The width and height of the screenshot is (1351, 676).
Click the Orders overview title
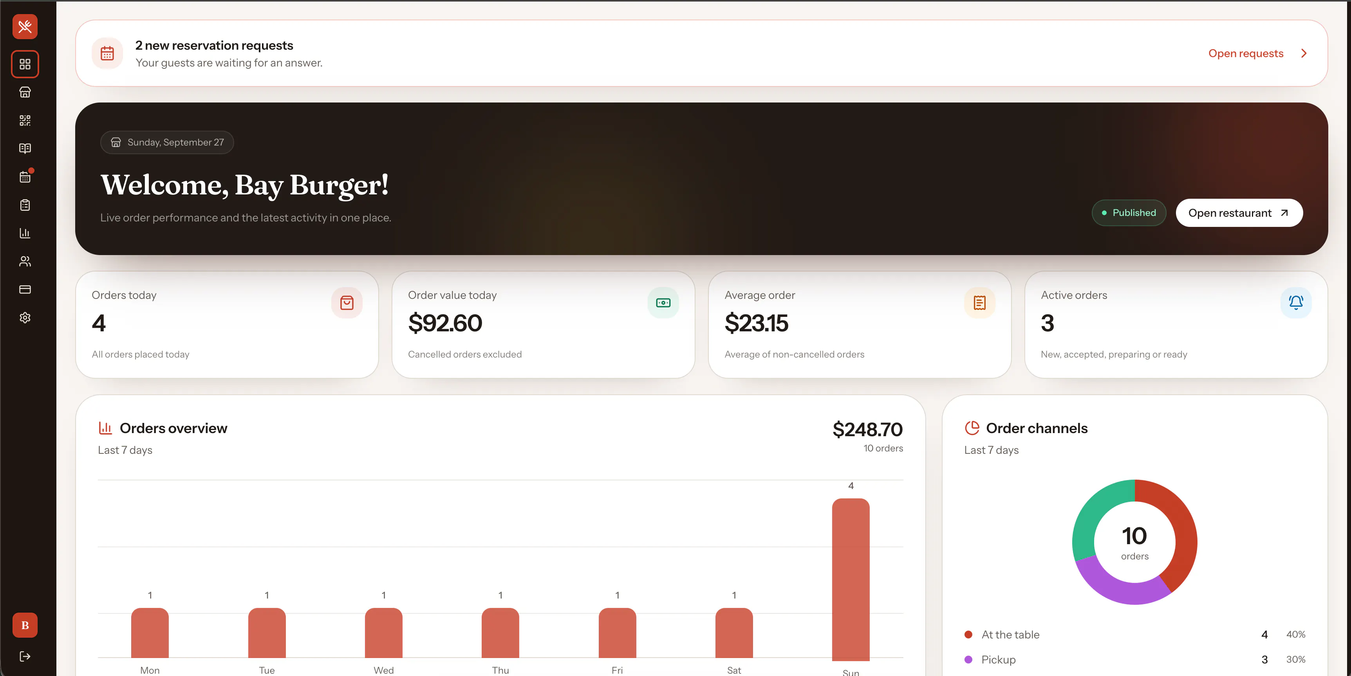pyautogui.click(x=173, y=428)
